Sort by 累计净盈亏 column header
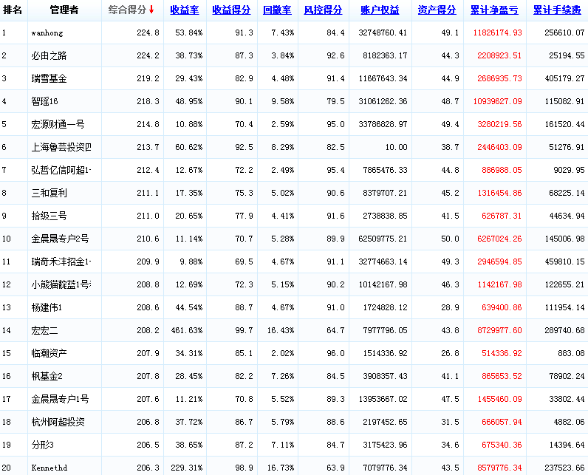The height and width of the screenshot is (475, 588). tap(494, 10)
